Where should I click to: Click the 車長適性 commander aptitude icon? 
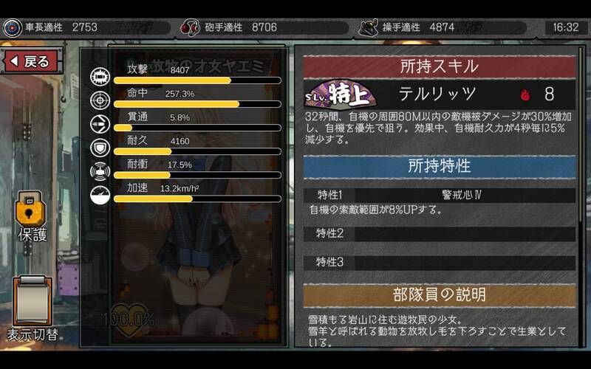tap(13, 27)
